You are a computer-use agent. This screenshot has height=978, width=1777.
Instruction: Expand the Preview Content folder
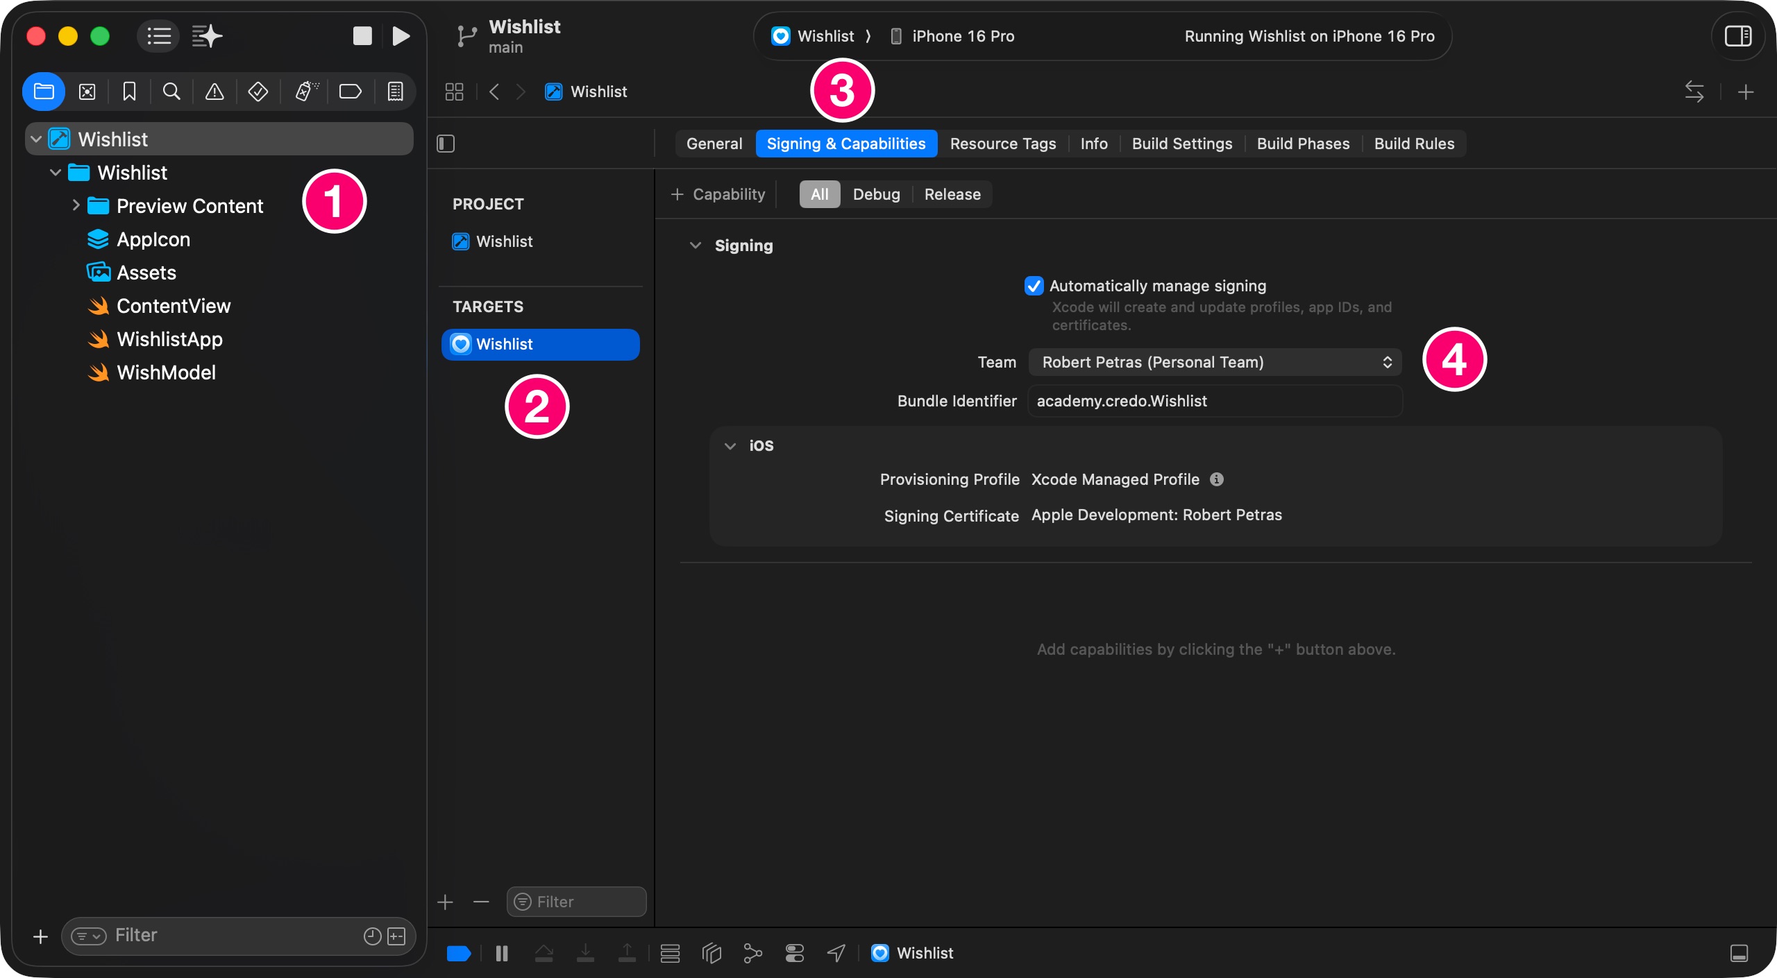[x=76, y=206]
